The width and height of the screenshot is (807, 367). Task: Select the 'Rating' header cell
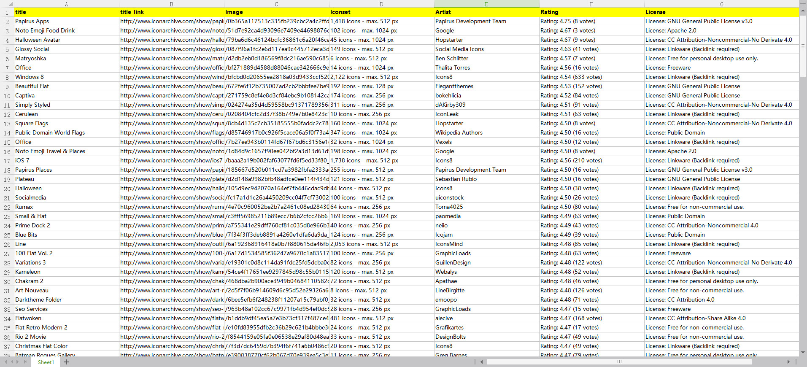591,12
